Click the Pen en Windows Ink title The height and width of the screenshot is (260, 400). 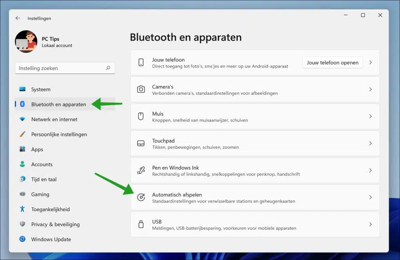[x=176, y=168]
